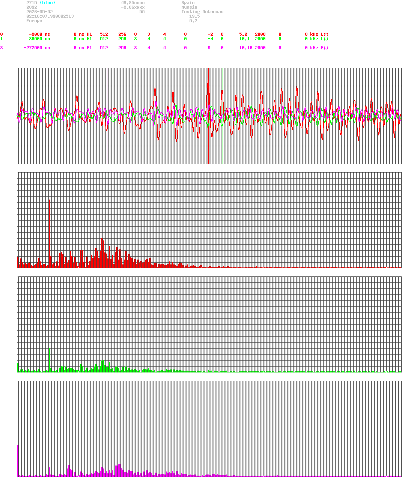Screen dimensions: 411x485
Task: Click the tallest spike in the red spectrum chart
Action: 49,233
